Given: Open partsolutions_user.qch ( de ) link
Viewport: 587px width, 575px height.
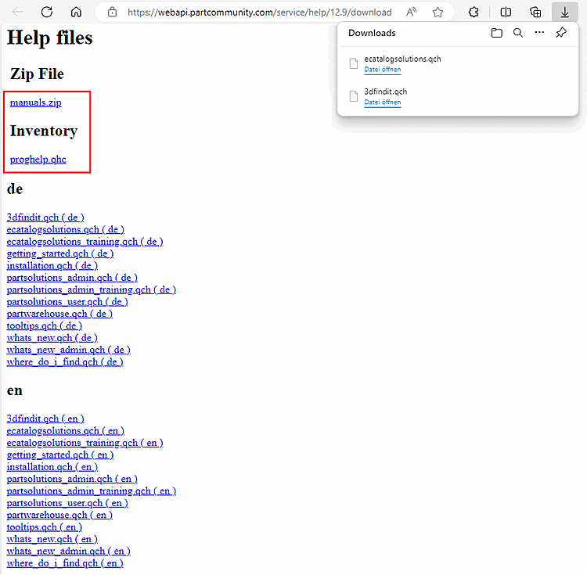Looking at the screenshot, I should (x=67, y=301).
